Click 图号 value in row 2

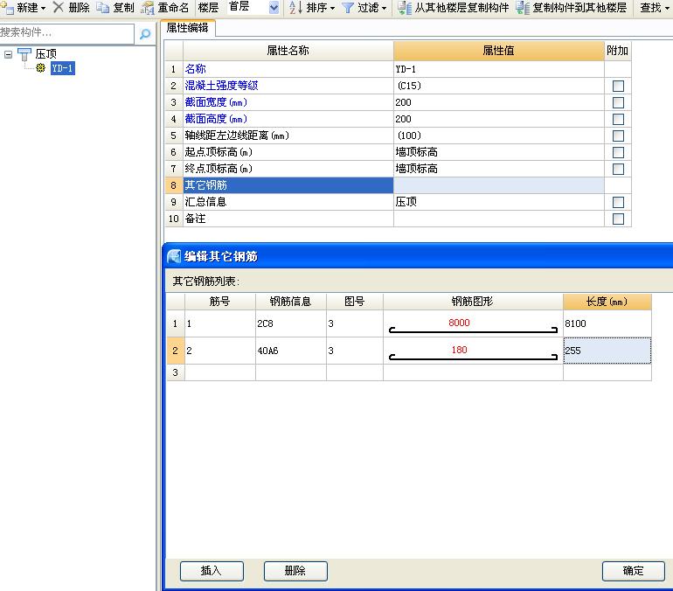pyautogui.click(x=355, y=351)
